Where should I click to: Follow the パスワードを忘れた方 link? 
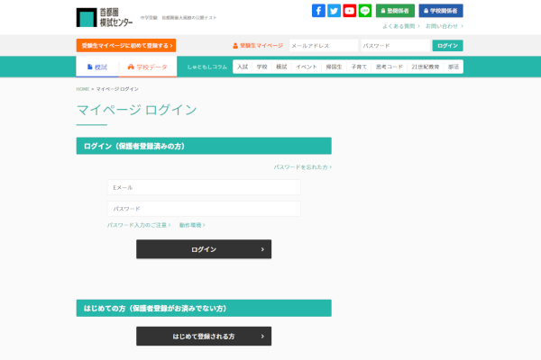click(x=302, y=166)
